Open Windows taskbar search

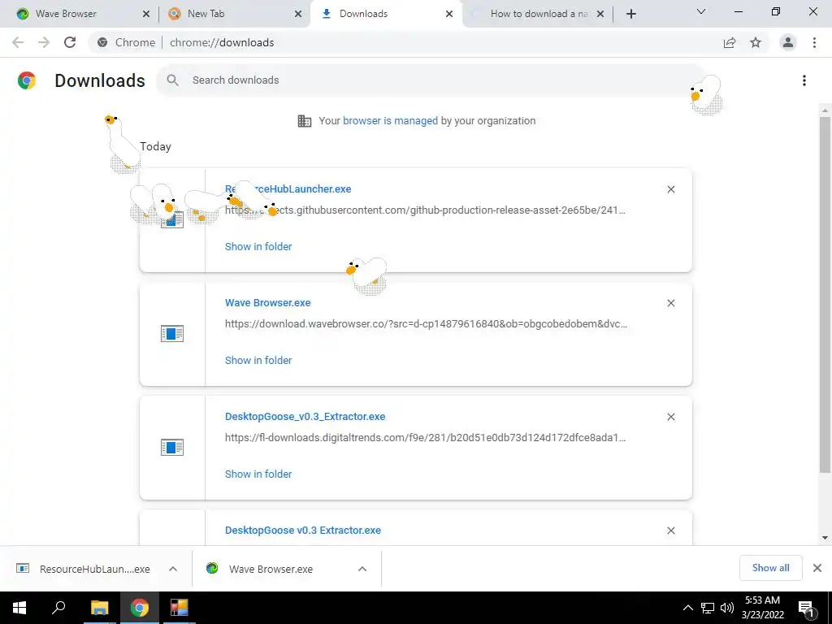click(x=58, y=608)
